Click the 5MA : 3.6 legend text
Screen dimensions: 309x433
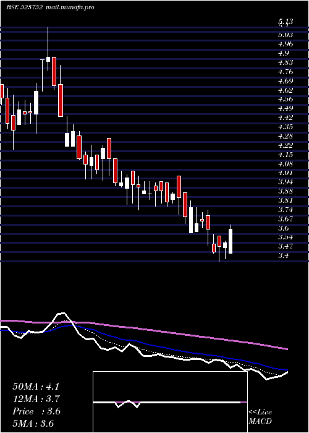click(x=33, y=424)
